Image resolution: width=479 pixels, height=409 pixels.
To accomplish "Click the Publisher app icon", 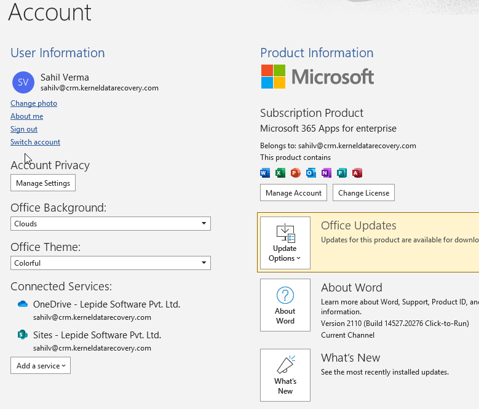I will [x=342, y=173].
